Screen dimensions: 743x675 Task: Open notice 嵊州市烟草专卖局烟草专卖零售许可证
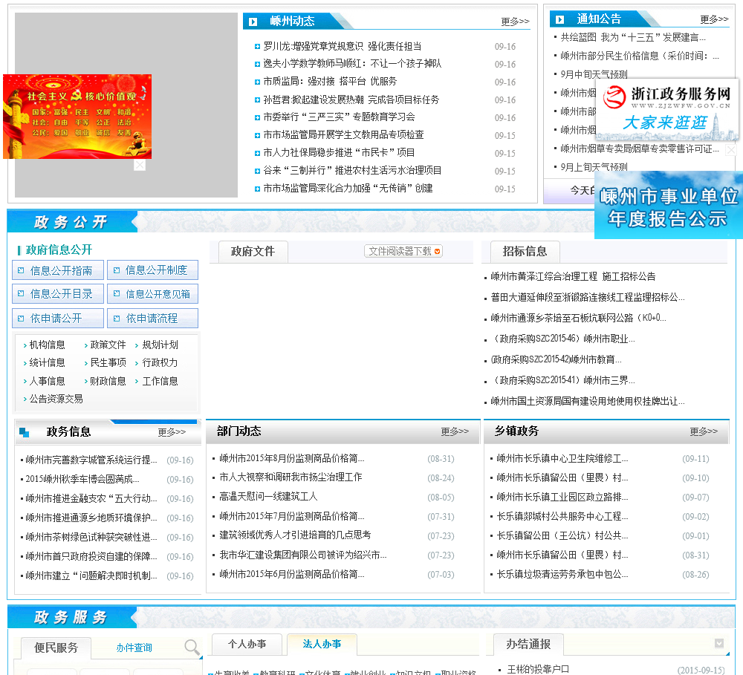coord(640,149)
